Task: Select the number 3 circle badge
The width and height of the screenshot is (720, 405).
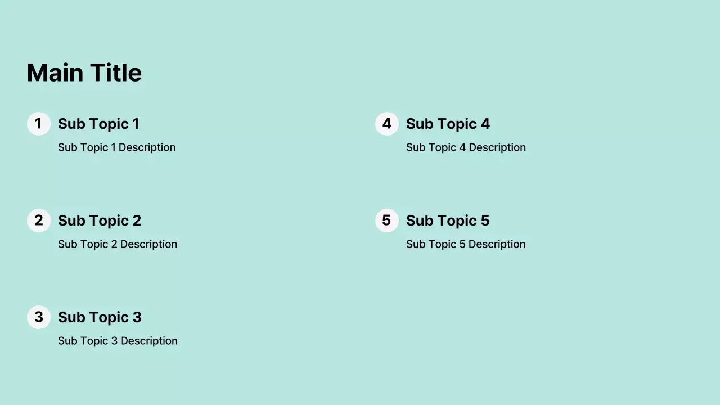Action: [x=39, y=317]
